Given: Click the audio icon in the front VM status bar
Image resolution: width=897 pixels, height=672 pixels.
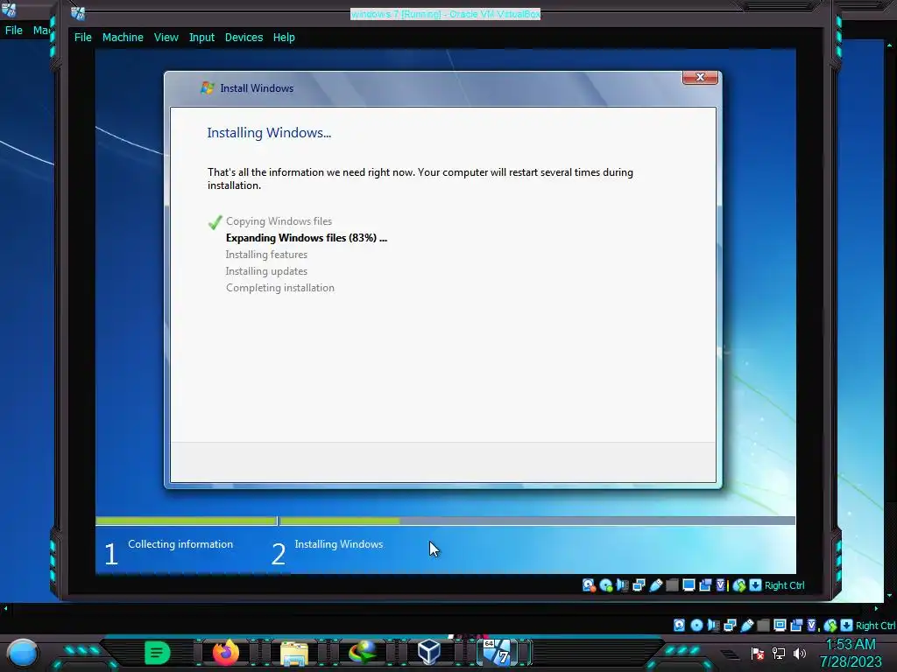Looking at the screenshot, I should pyautogui.click(x=623, y=585).
